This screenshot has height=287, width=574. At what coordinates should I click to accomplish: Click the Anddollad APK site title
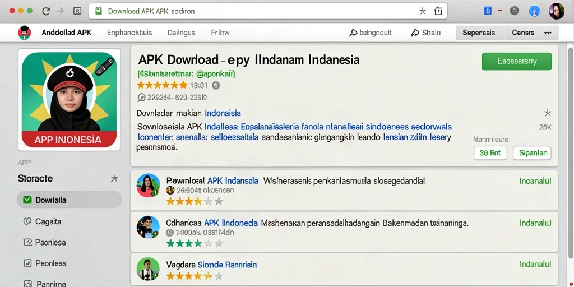67,33
